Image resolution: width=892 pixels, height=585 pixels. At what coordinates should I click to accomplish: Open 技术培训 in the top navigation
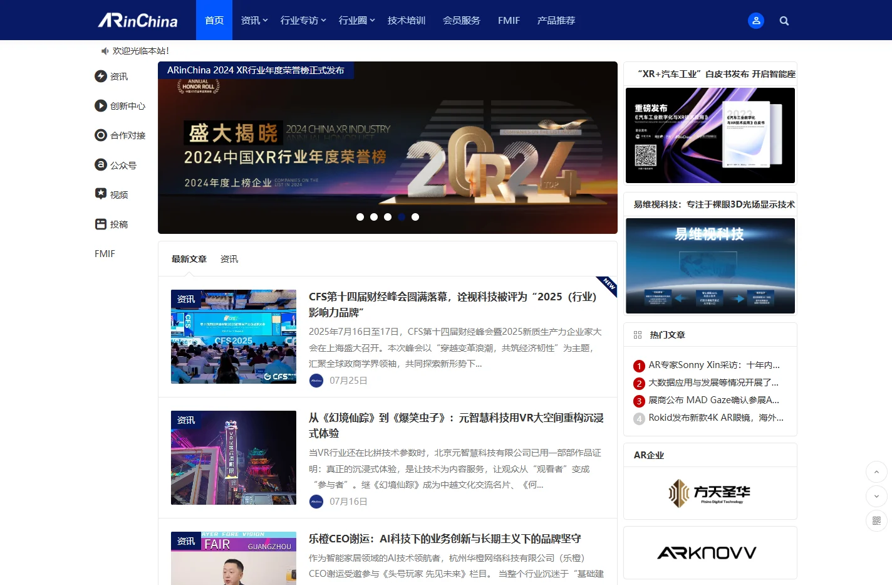coord(407,20)
